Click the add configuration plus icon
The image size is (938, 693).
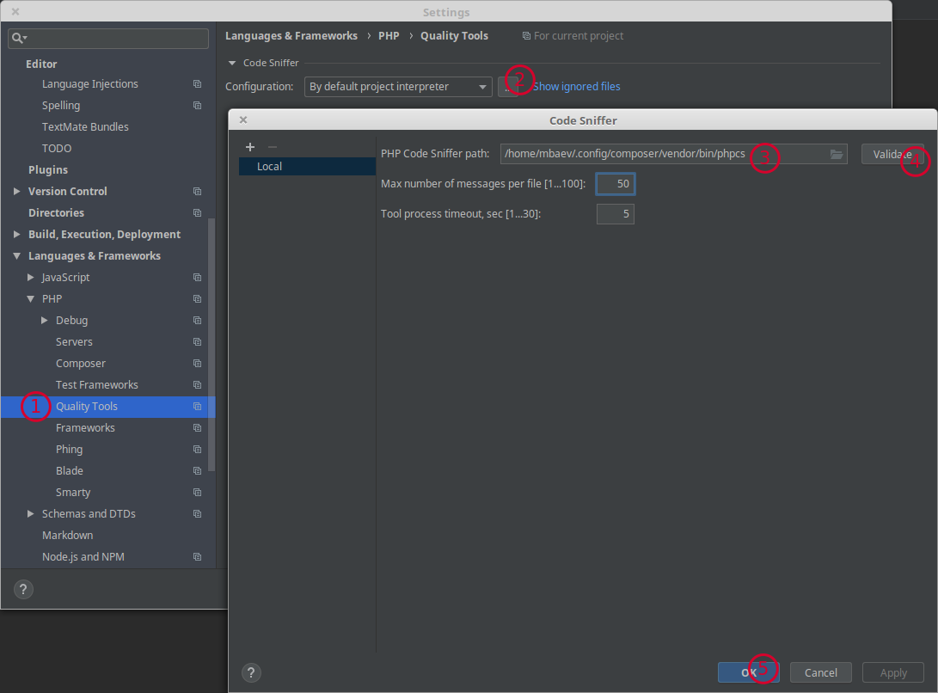pos(250,147)
